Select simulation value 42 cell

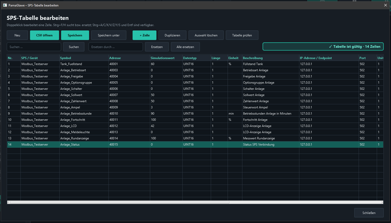(x=166, y=126)
